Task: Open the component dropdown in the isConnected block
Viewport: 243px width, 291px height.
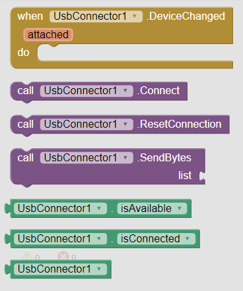Action: pyautogui.click(x=60, y=238)
